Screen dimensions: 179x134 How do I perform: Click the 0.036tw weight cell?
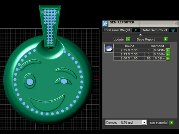[160, 54]
